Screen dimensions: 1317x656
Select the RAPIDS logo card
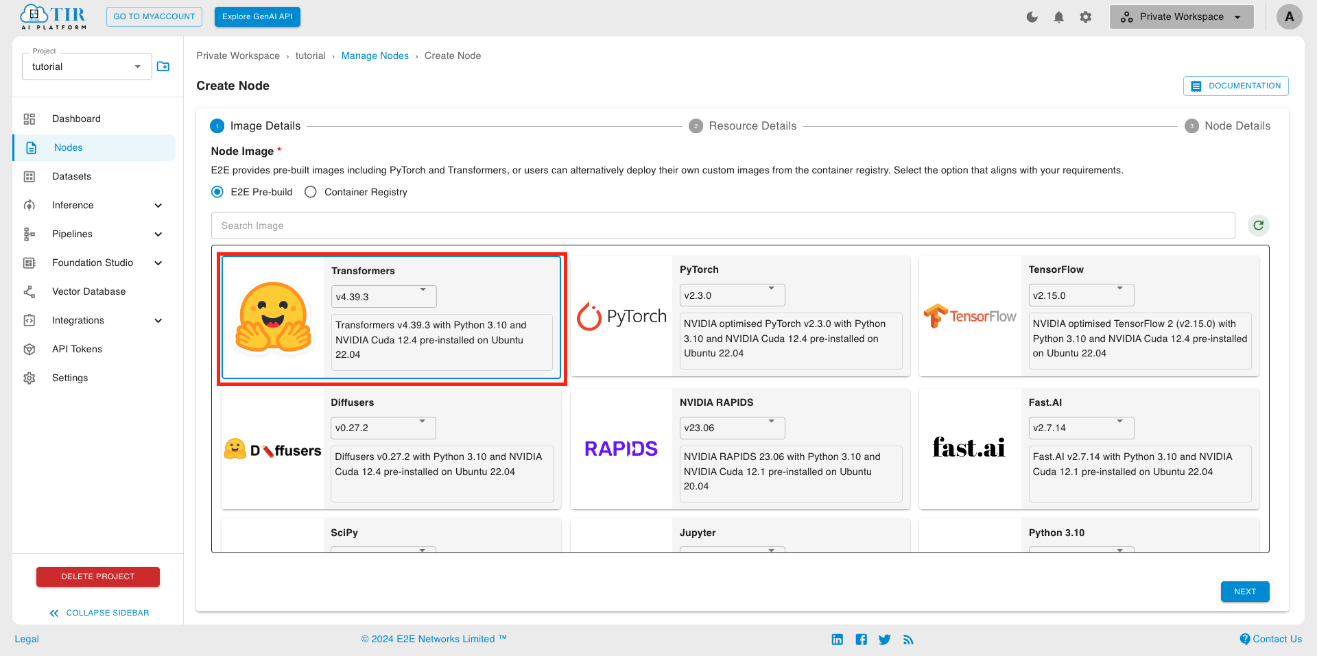click(x=621, y=449)
